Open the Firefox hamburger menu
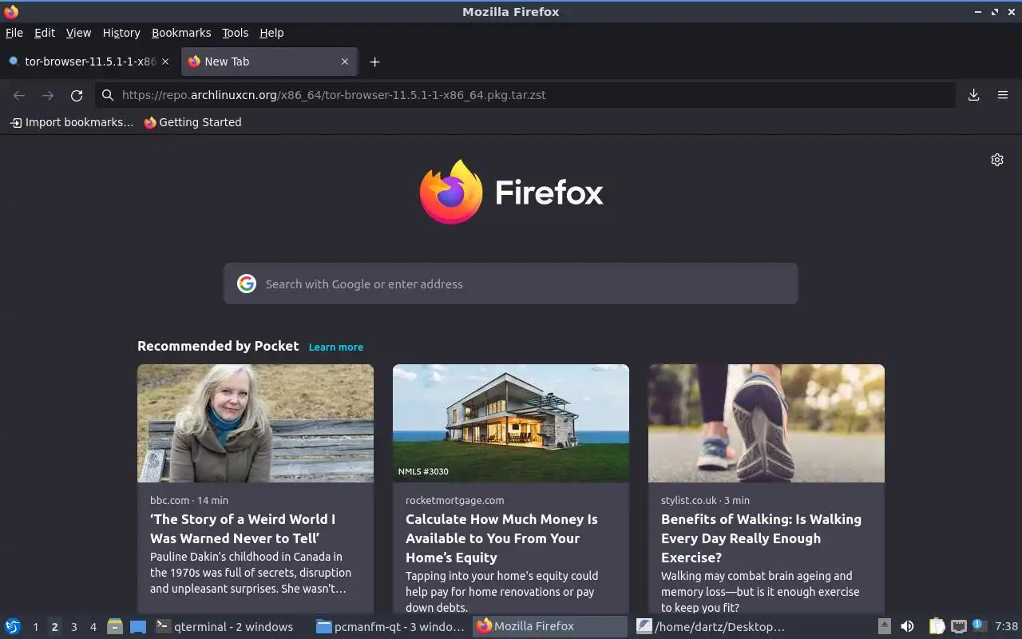Screen dimensions: 1022x639 [1003, 95]
